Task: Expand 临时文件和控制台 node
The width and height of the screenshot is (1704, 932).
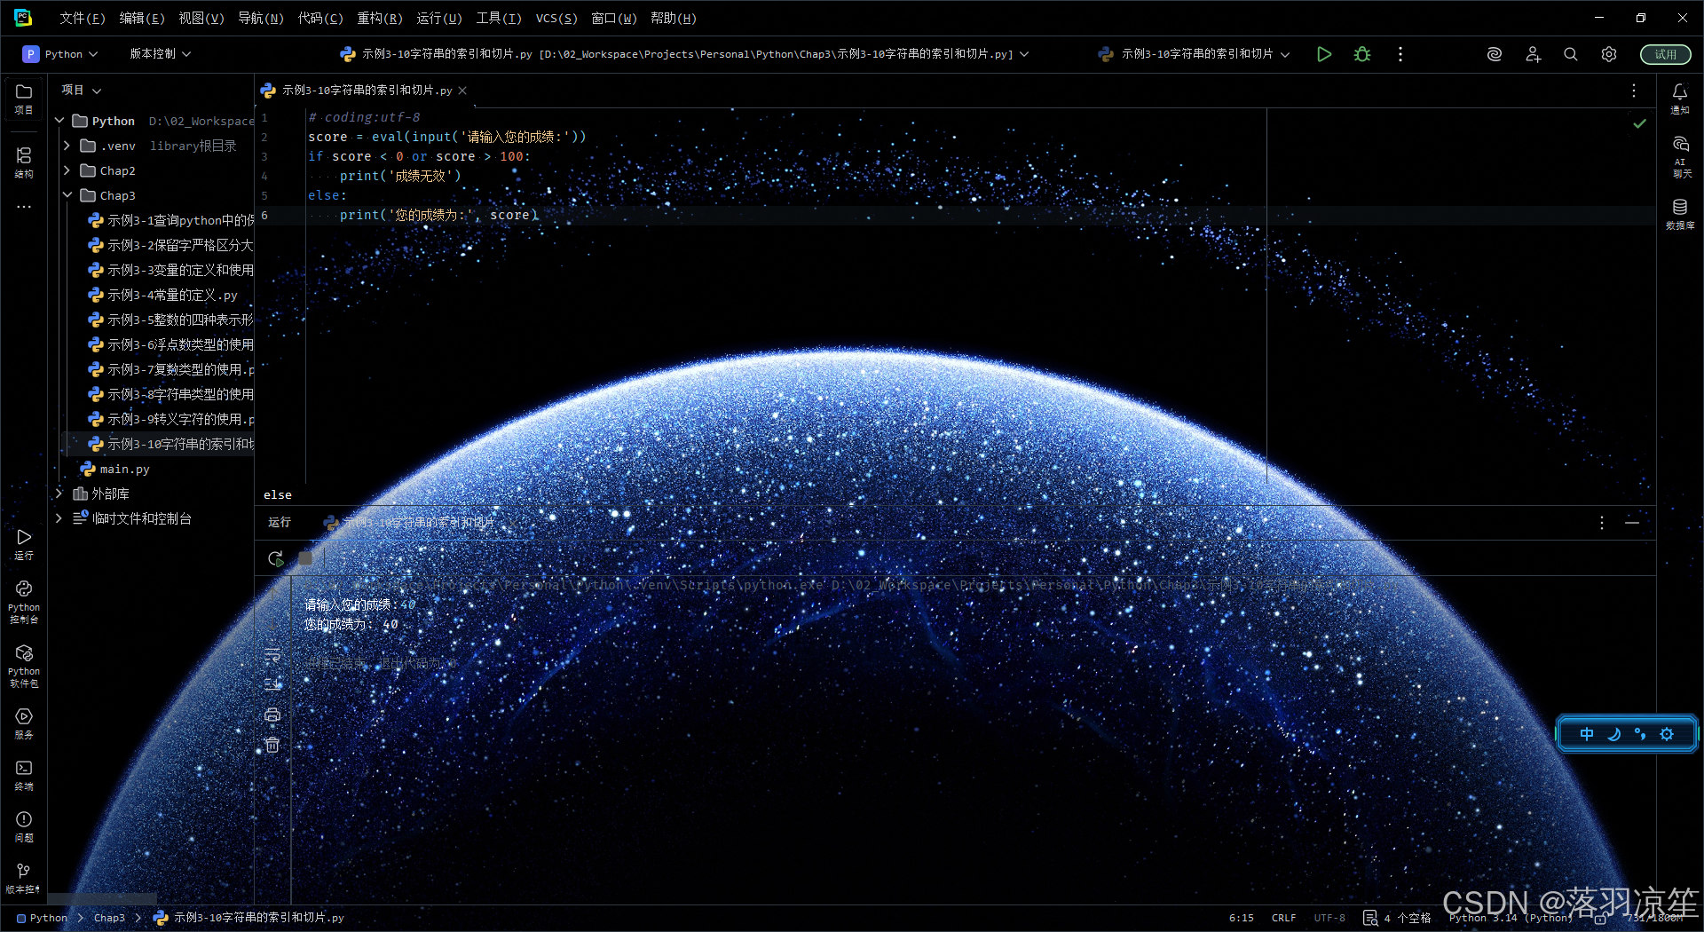Action: (59, 518)
